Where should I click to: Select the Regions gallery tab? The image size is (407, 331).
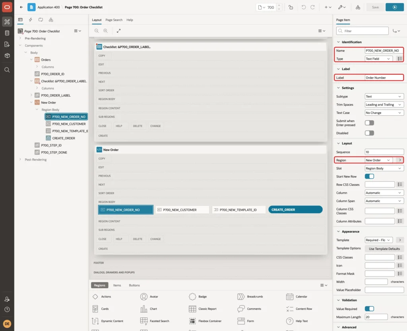[x=100, y=285]
